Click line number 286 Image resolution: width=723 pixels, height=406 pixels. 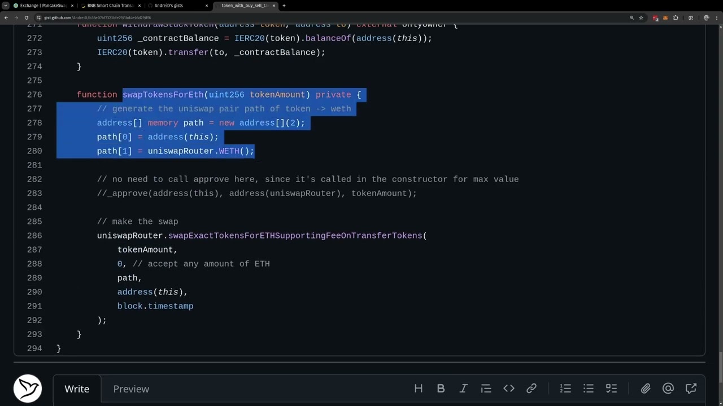coord(34,236)
